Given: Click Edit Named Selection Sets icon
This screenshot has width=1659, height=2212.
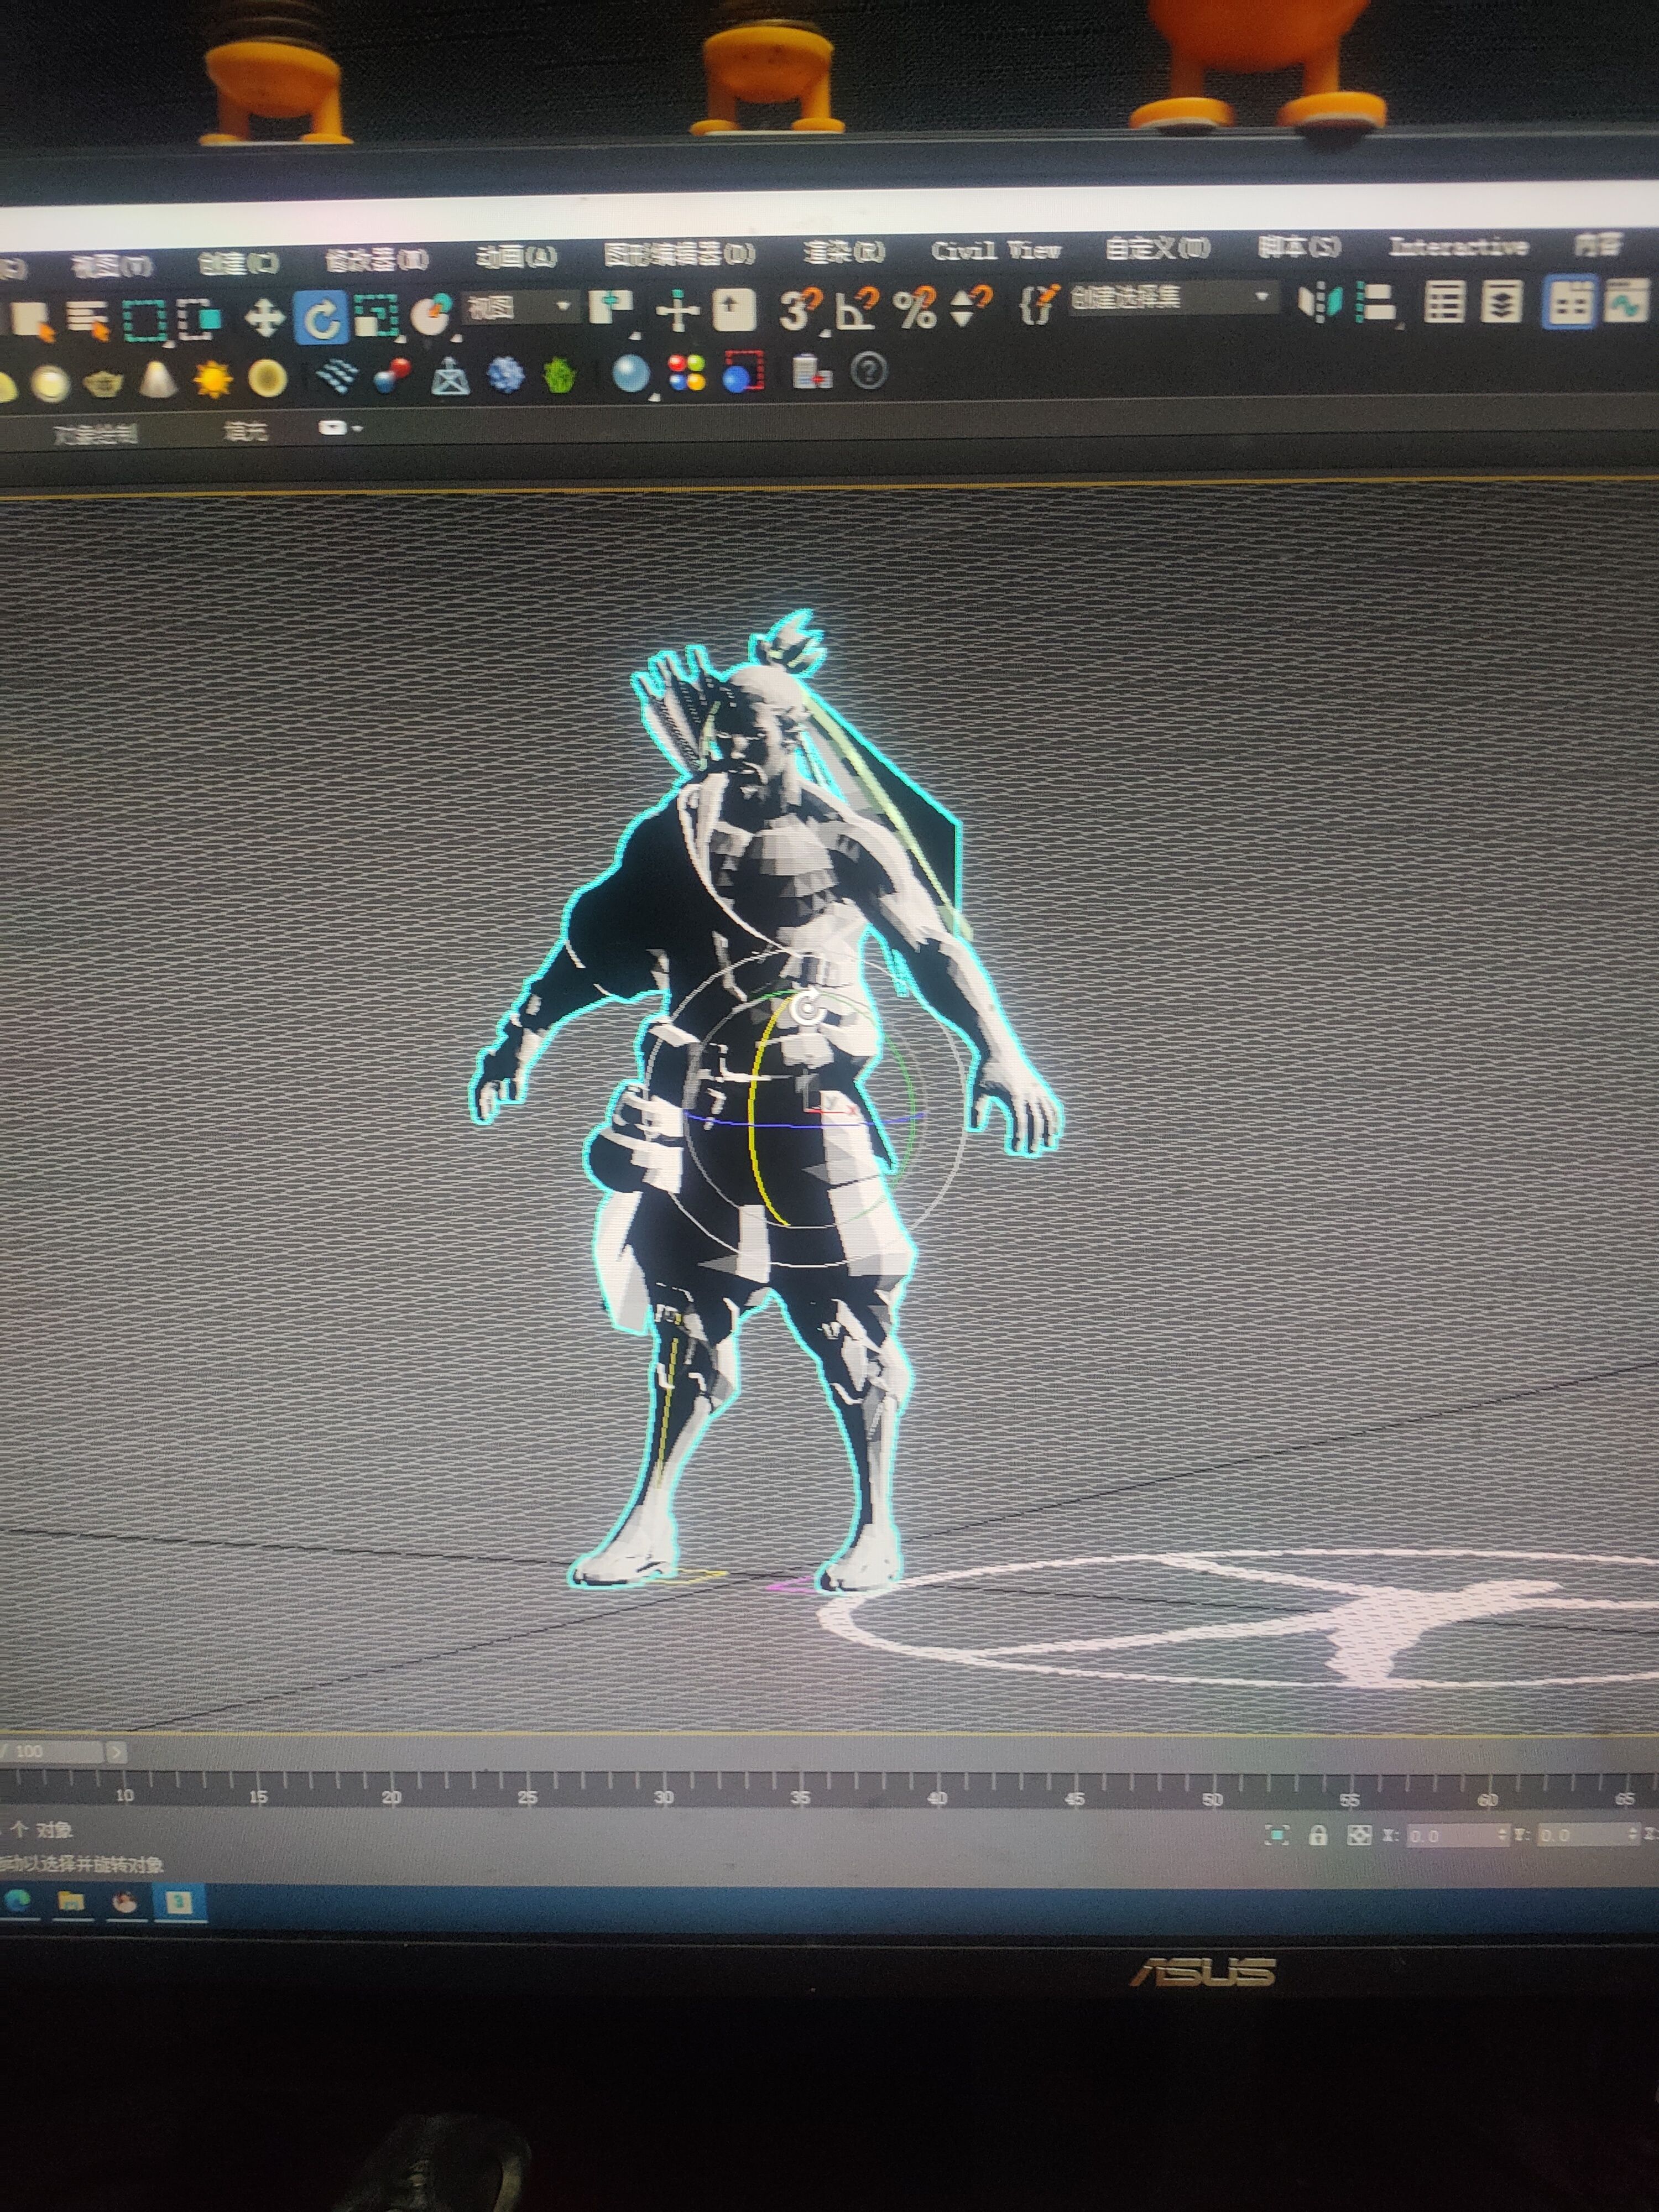Looking at the screenshot, I should point(1038,303).
